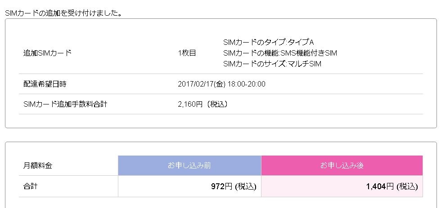
Task: Click the 月額料金 table label
Action: tap(37, 165)
